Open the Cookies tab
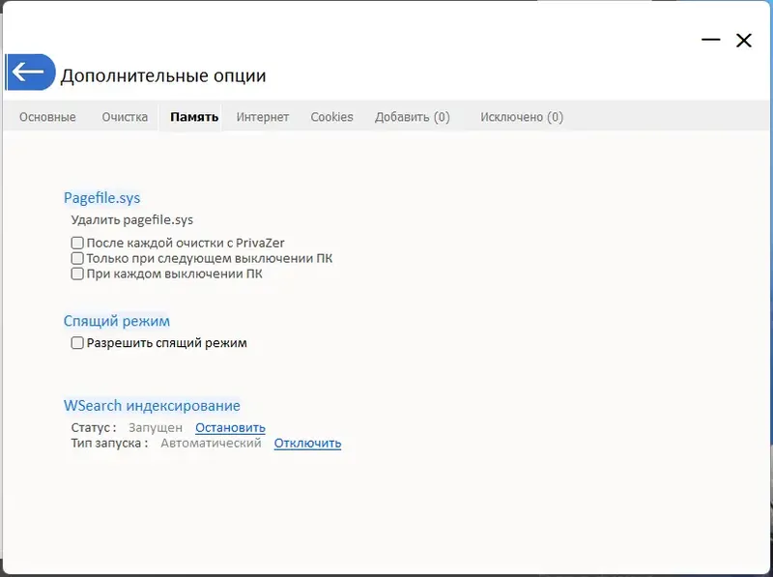This screenshot has height=577, width=773. pos(331,116)
